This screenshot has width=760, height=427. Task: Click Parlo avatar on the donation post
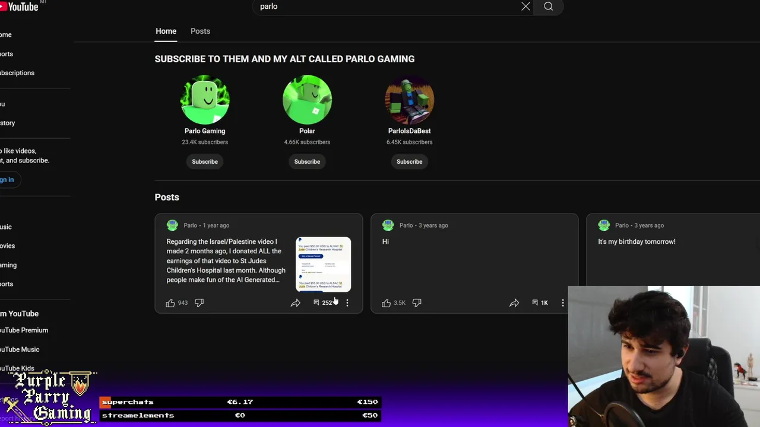[x=172, y=225]
